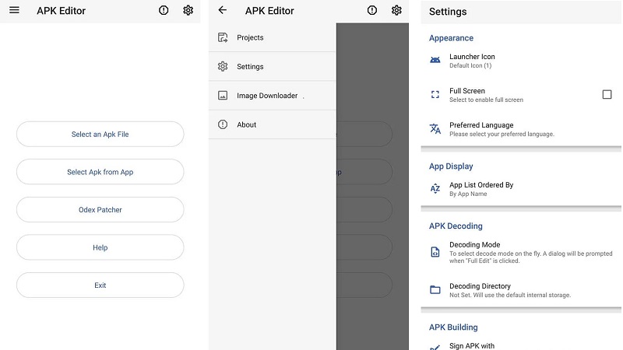This screenshot has width=623, height=350.
Task: Click the Decoding Directory folder icon
Action: (x=435, y=289)
